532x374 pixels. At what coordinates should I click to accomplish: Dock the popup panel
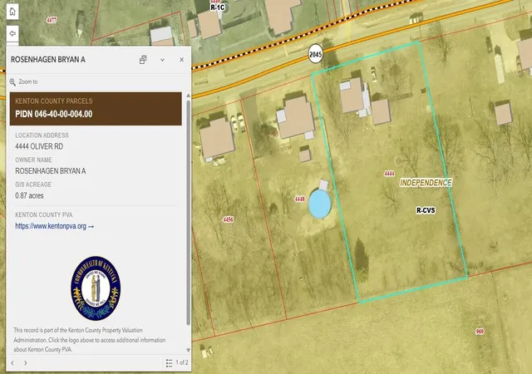tap(143, 60)
